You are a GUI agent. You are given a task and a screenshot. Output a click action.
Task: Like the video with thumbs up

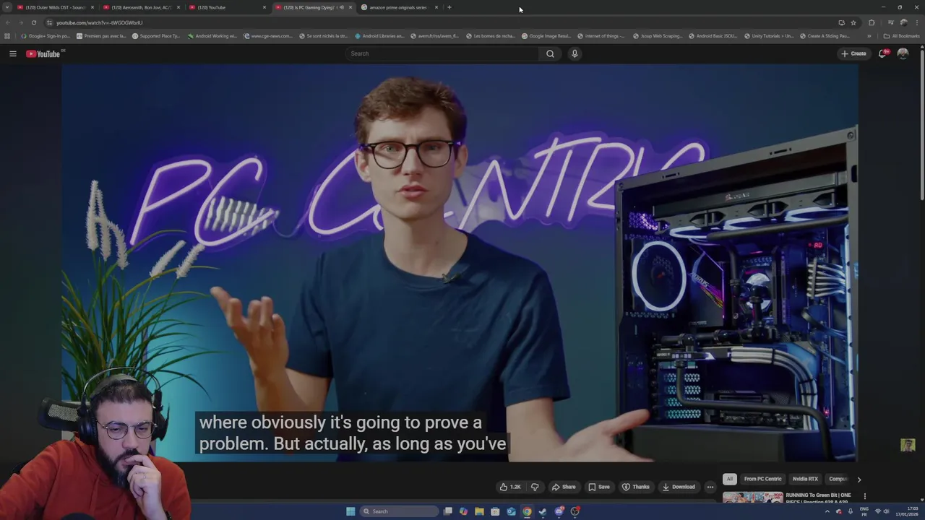point(510,487)
